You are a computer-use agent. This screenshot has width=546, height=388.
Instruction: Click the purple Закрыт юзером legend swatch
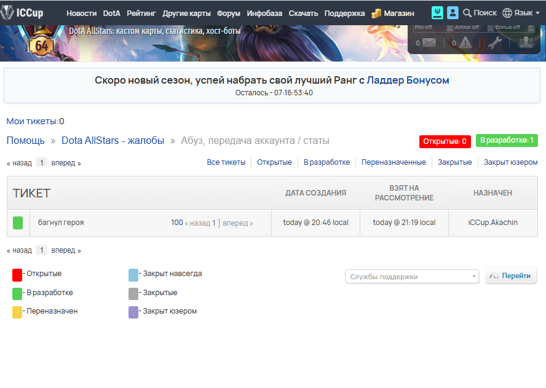coord(133,312)
